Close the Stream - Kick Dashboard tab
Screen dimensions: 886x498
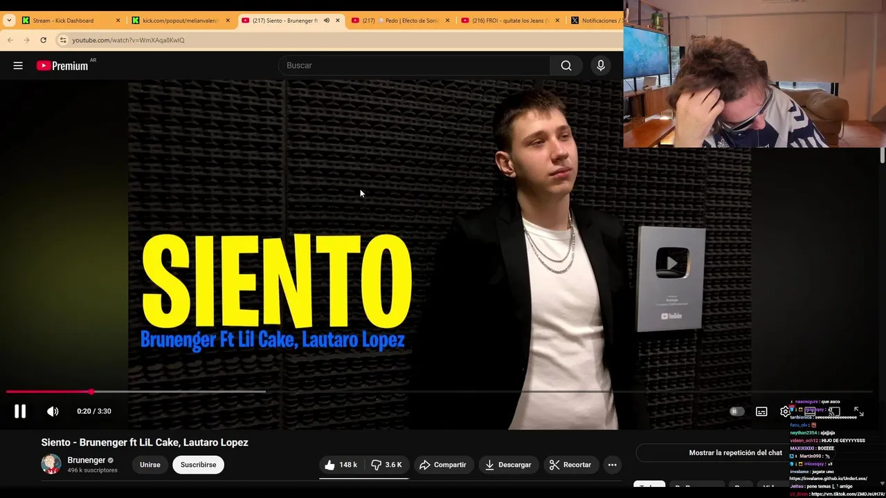click(118, 21)
